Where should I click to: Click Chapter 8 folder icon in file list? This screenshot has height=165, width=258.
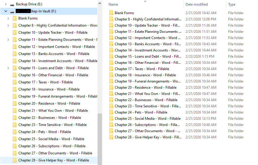[111, 19]
